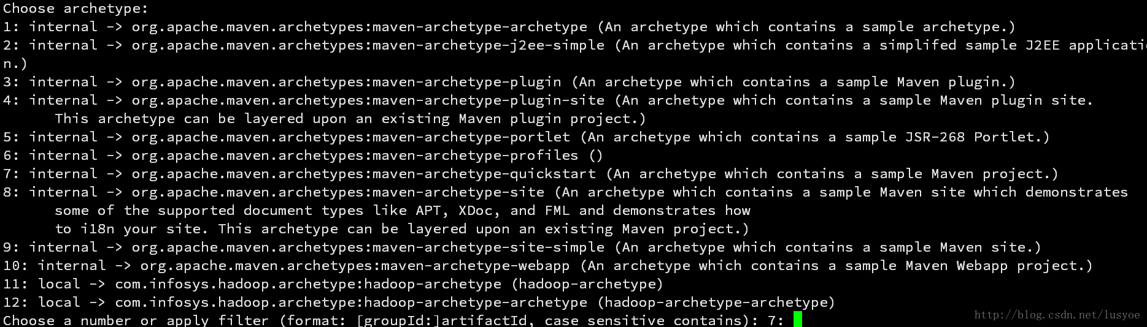Click 'maven-archetype-quickstart' in line 7
The width and height of the screenshot is (1147, 327).
pos(484,174)
